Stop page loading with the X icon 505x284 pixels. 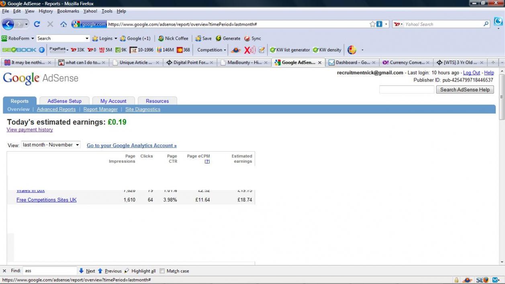pos(50,24)
